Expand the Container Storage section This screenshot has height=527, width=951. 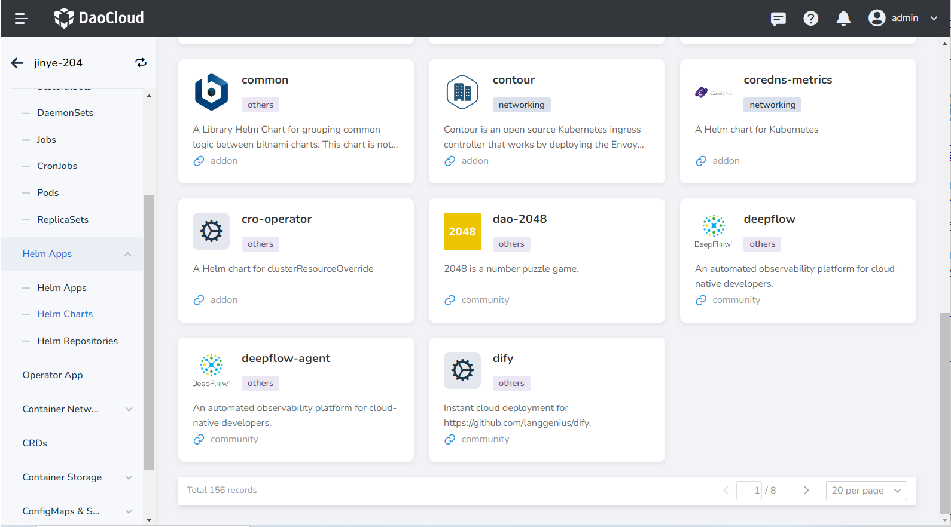pos(129,477)
